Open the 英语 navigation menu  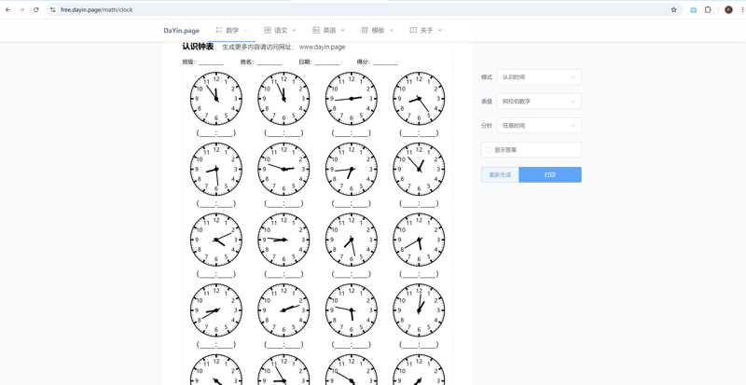click(x=329, y=31)
